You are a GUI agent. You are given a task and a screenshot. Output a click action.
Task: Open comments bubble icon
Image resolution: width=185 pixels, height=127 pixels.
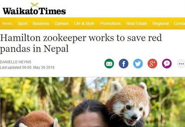click(x=167, y=63)
